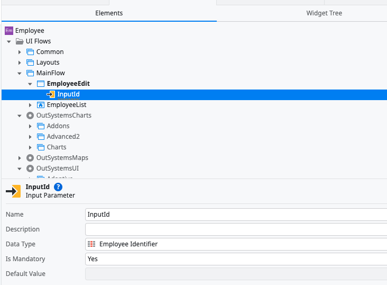Collapse the OutSystemsCharts node
The height and width of the screenshot is (285, 387).
click(x=20, y=115)
